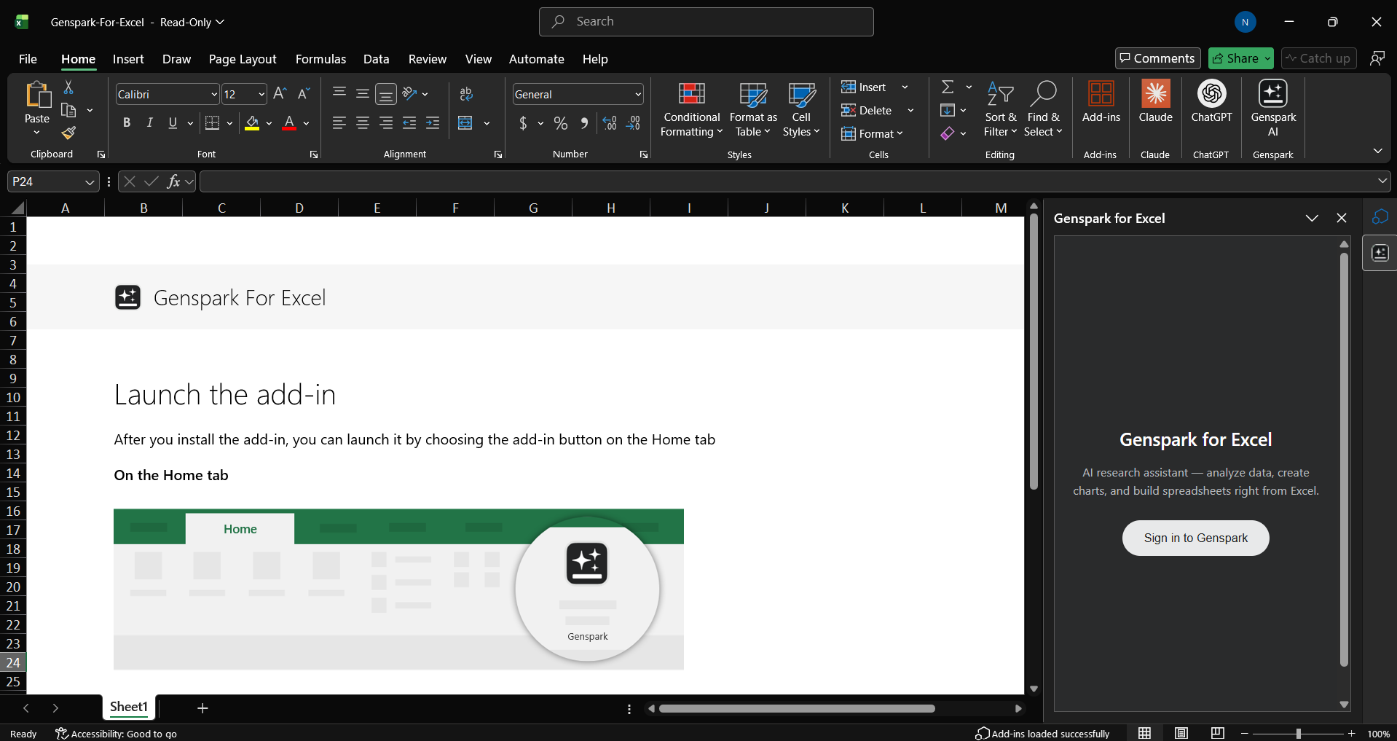Open the Add-ins gallery
This screenshot has width=1397, height=741.
point(1101,102)
